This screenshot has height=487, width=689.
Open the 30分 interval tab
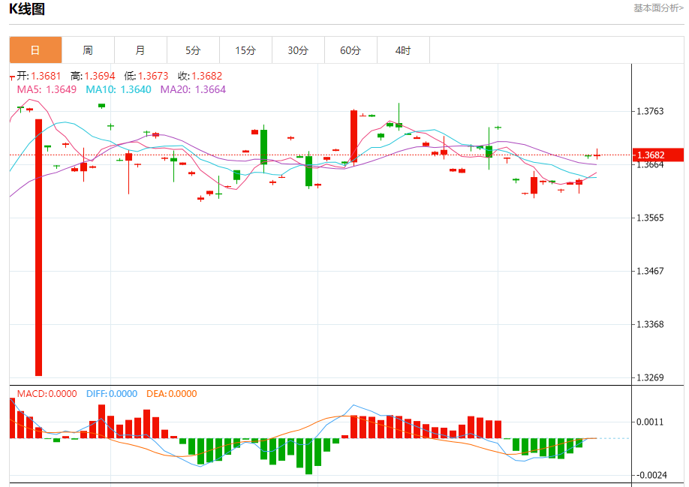[x=298, y=50]
